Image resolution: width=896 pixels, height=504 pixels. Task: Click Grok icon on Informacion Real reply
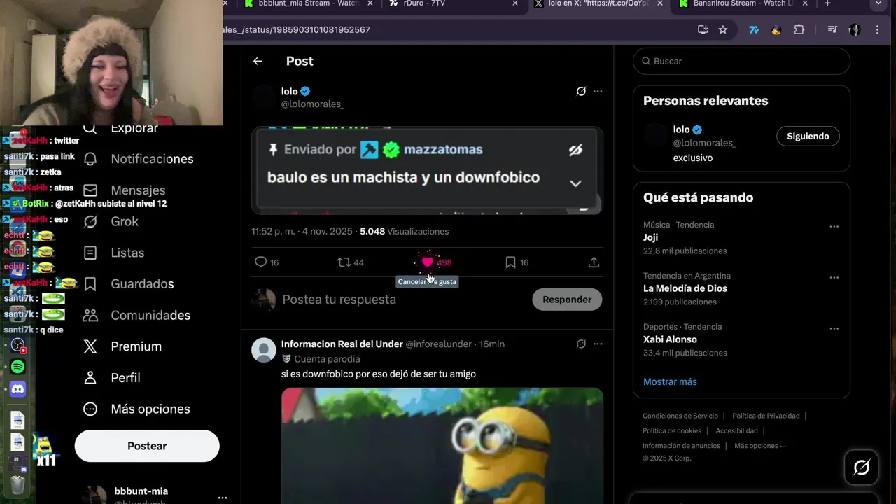(x=581, y=344)
